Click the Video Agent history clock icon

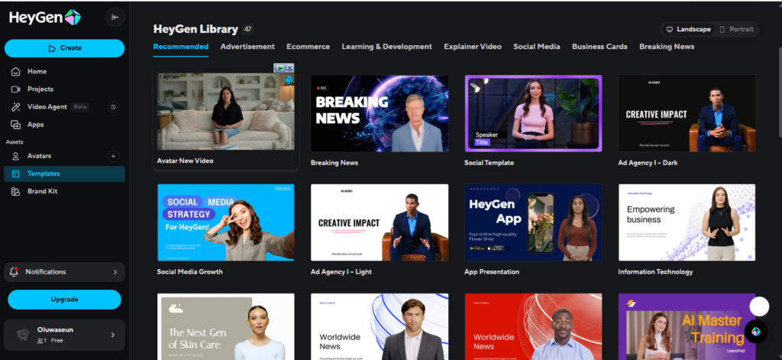(x=113, y=107)
